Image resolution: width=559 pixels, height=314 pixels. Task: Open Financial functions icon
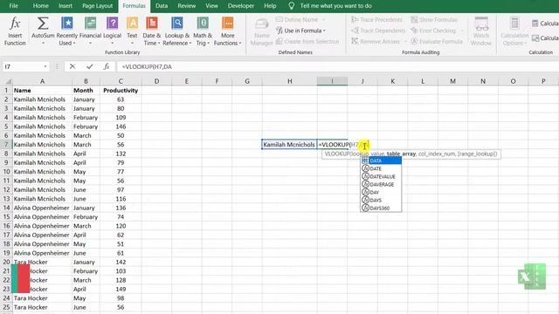tap(90, 24)
